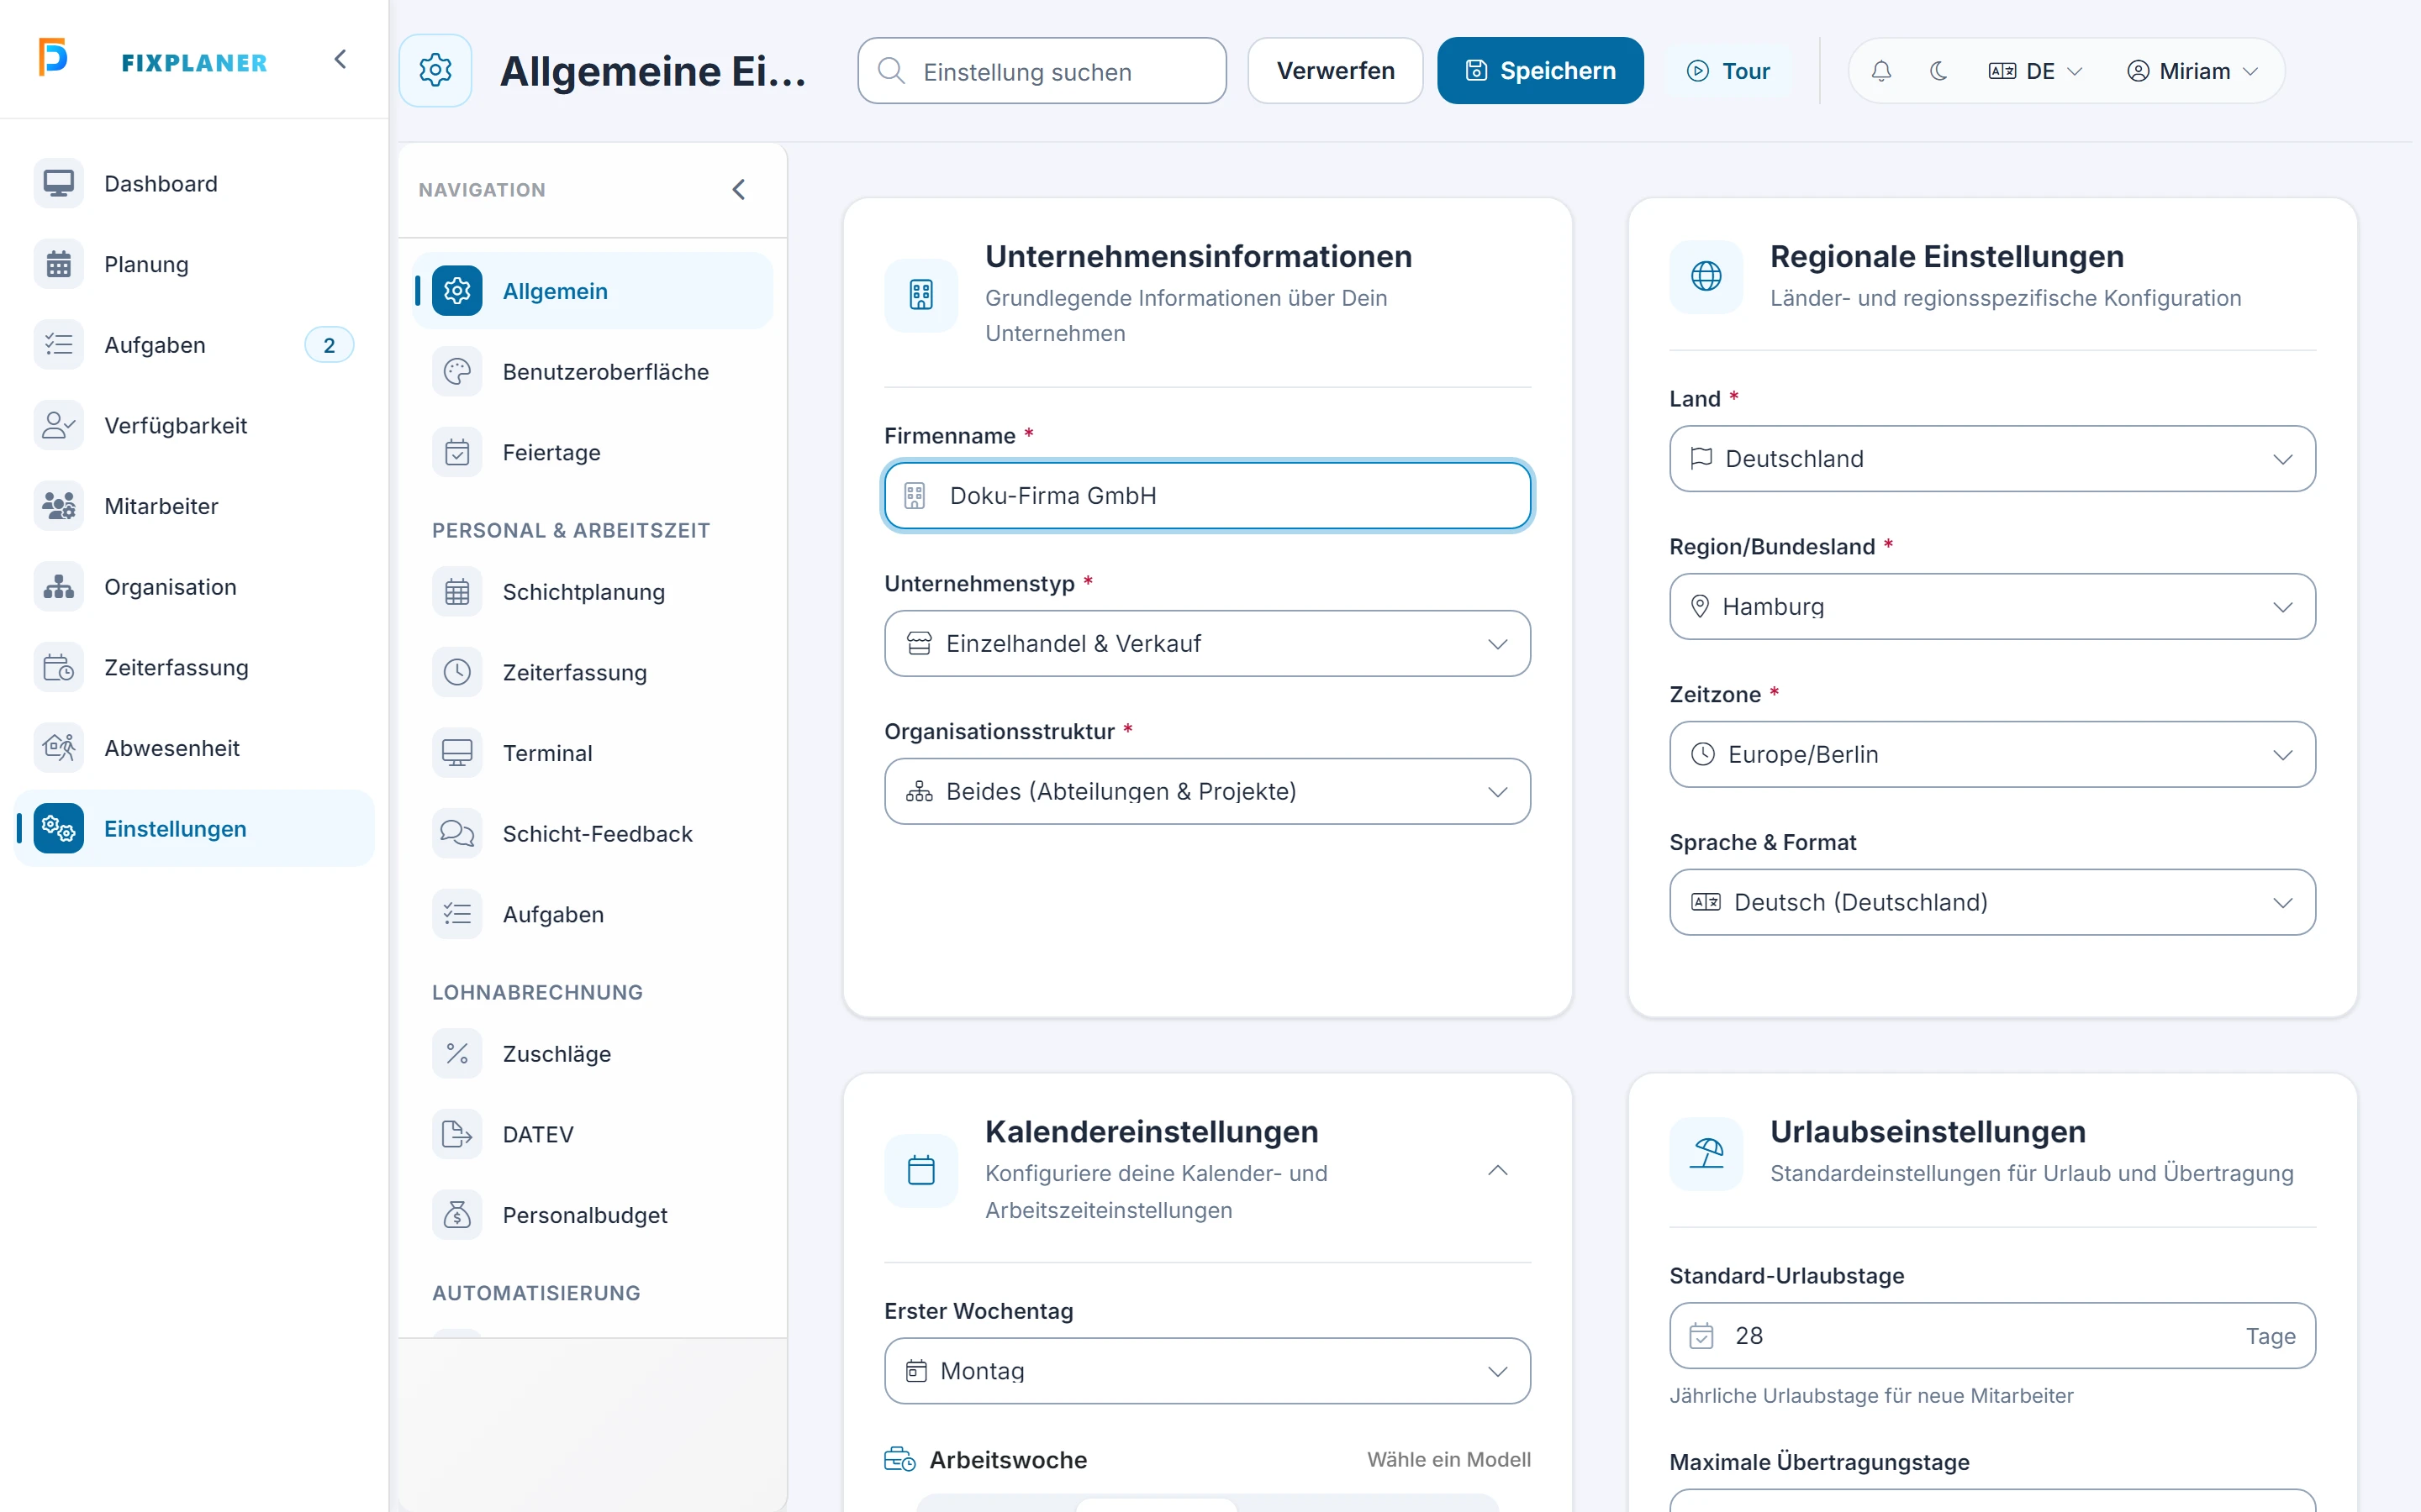Start the Tour button
Image resolution: width=2421 pixels, height=1512 pixels.
tap(1727, 71)
